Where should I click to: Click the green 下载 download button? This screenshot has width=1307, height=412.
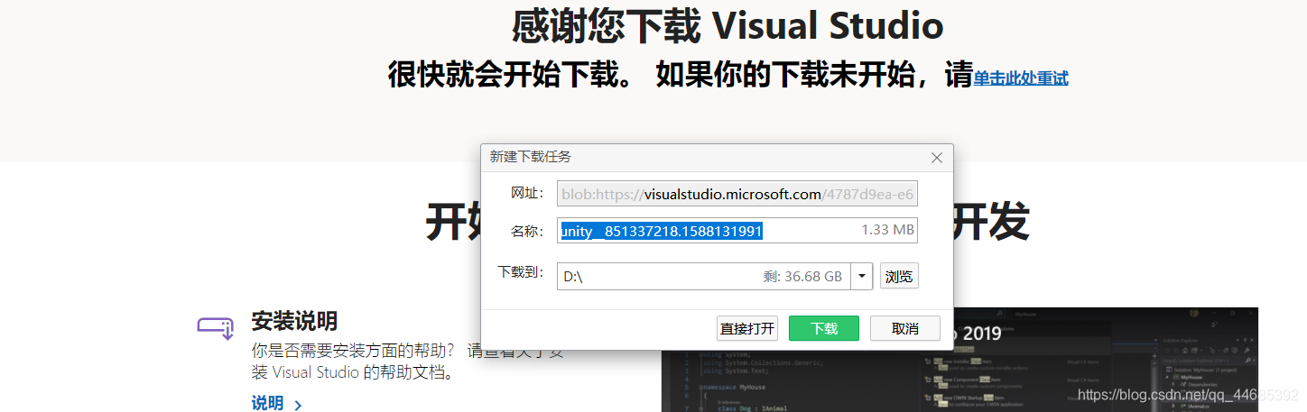(x=824, y=328)
